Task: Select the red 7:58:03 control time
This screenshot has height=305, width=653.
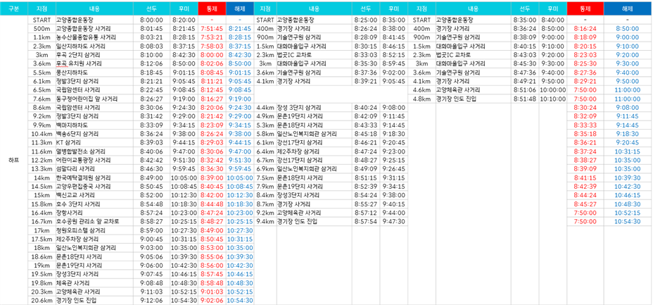Action: (212, 46)
